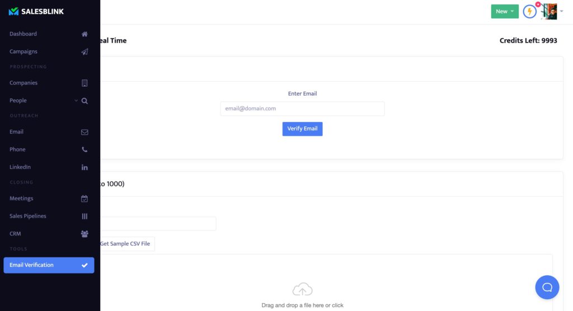Expand the People submenu chevron
The image size is (573, 311).
(x=76, y=101)
